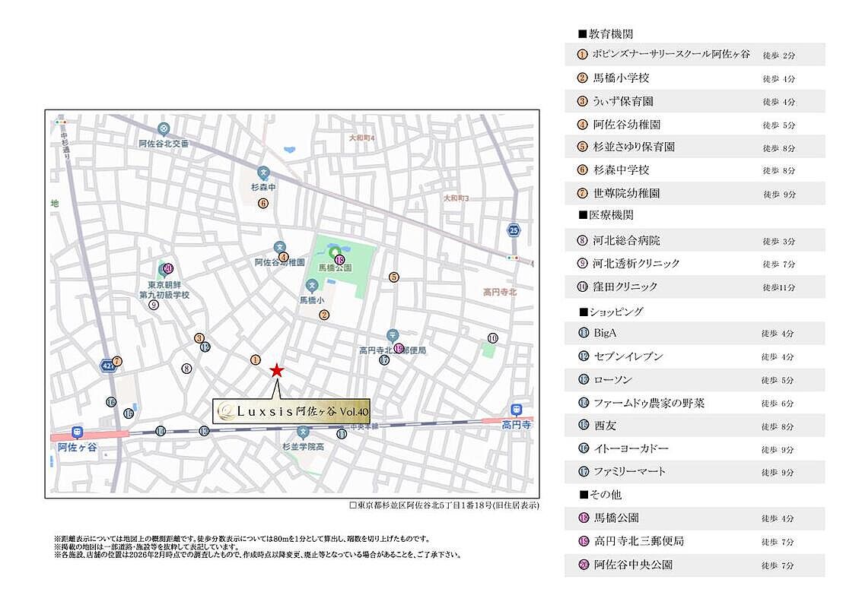Image resolution: width=862 pixels, height=608 pixels.
Task: Click the 高円寺 train station icon
Action: 517,410
